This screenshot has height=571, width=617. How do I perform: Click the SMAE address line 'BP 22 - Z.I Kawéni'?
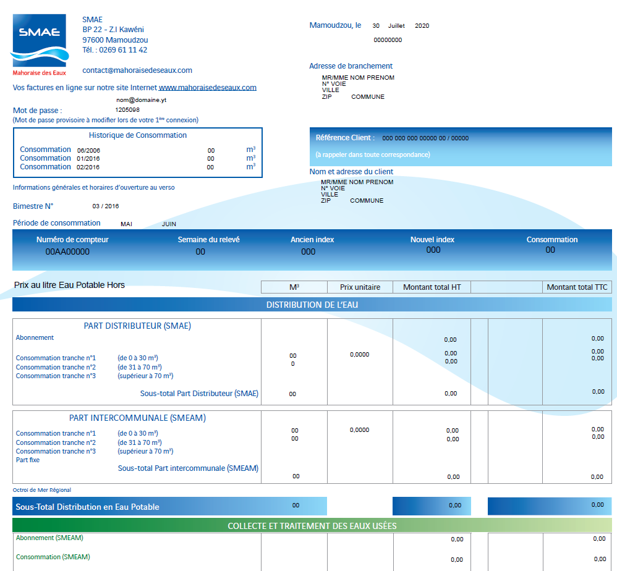(x=113, y=30)
